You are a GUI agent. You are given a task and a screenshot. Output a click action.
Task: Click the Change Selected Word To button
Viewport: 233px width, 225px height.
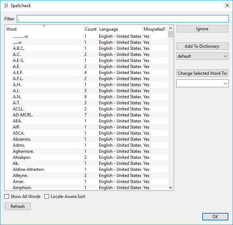(202, 73)
